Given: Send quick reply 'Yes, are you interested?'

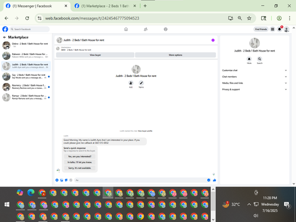Looking at the screenshot, I should [80, 156].
